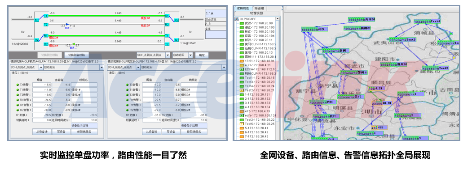Click R2告警 green indicator in left panel
The width and height of the screenshot is (472, 170).
click(x=18, y=110)
